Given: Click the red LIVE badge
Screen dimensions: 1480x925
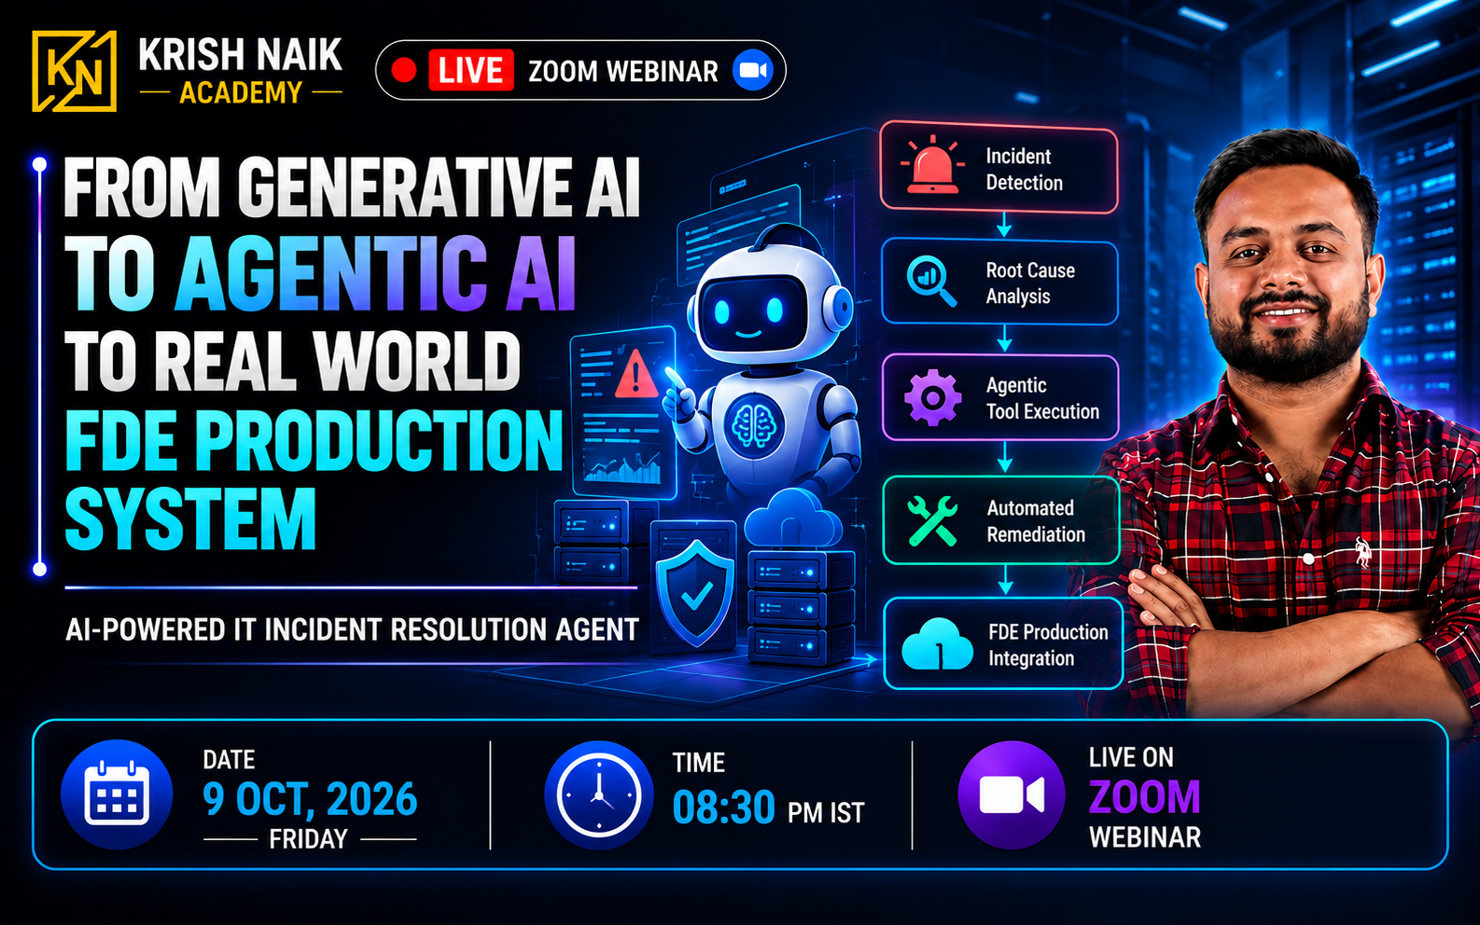Looking at the screenshot, I should tap(470, 71).
